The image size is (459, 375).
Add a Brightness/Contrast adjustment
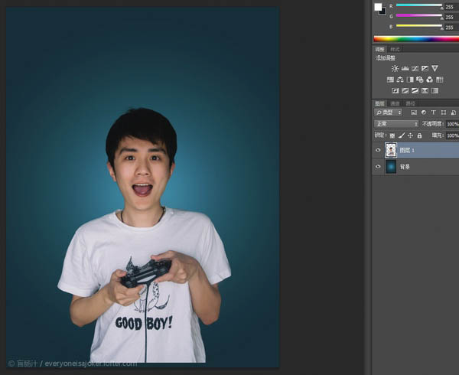(395, 68)
